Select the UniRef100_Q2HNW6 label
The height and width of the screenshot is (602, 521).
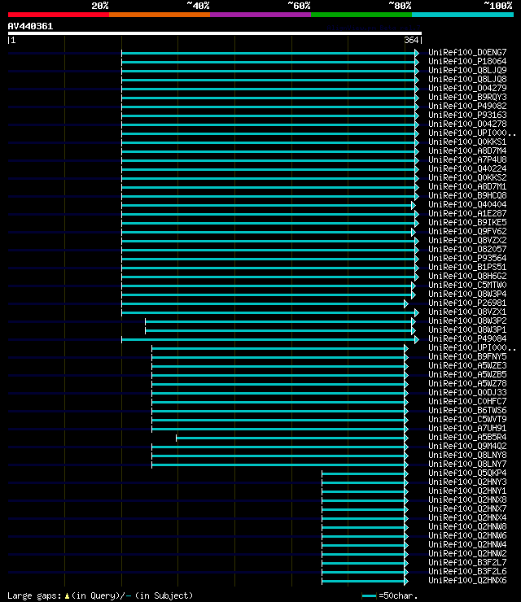point(467,535)
